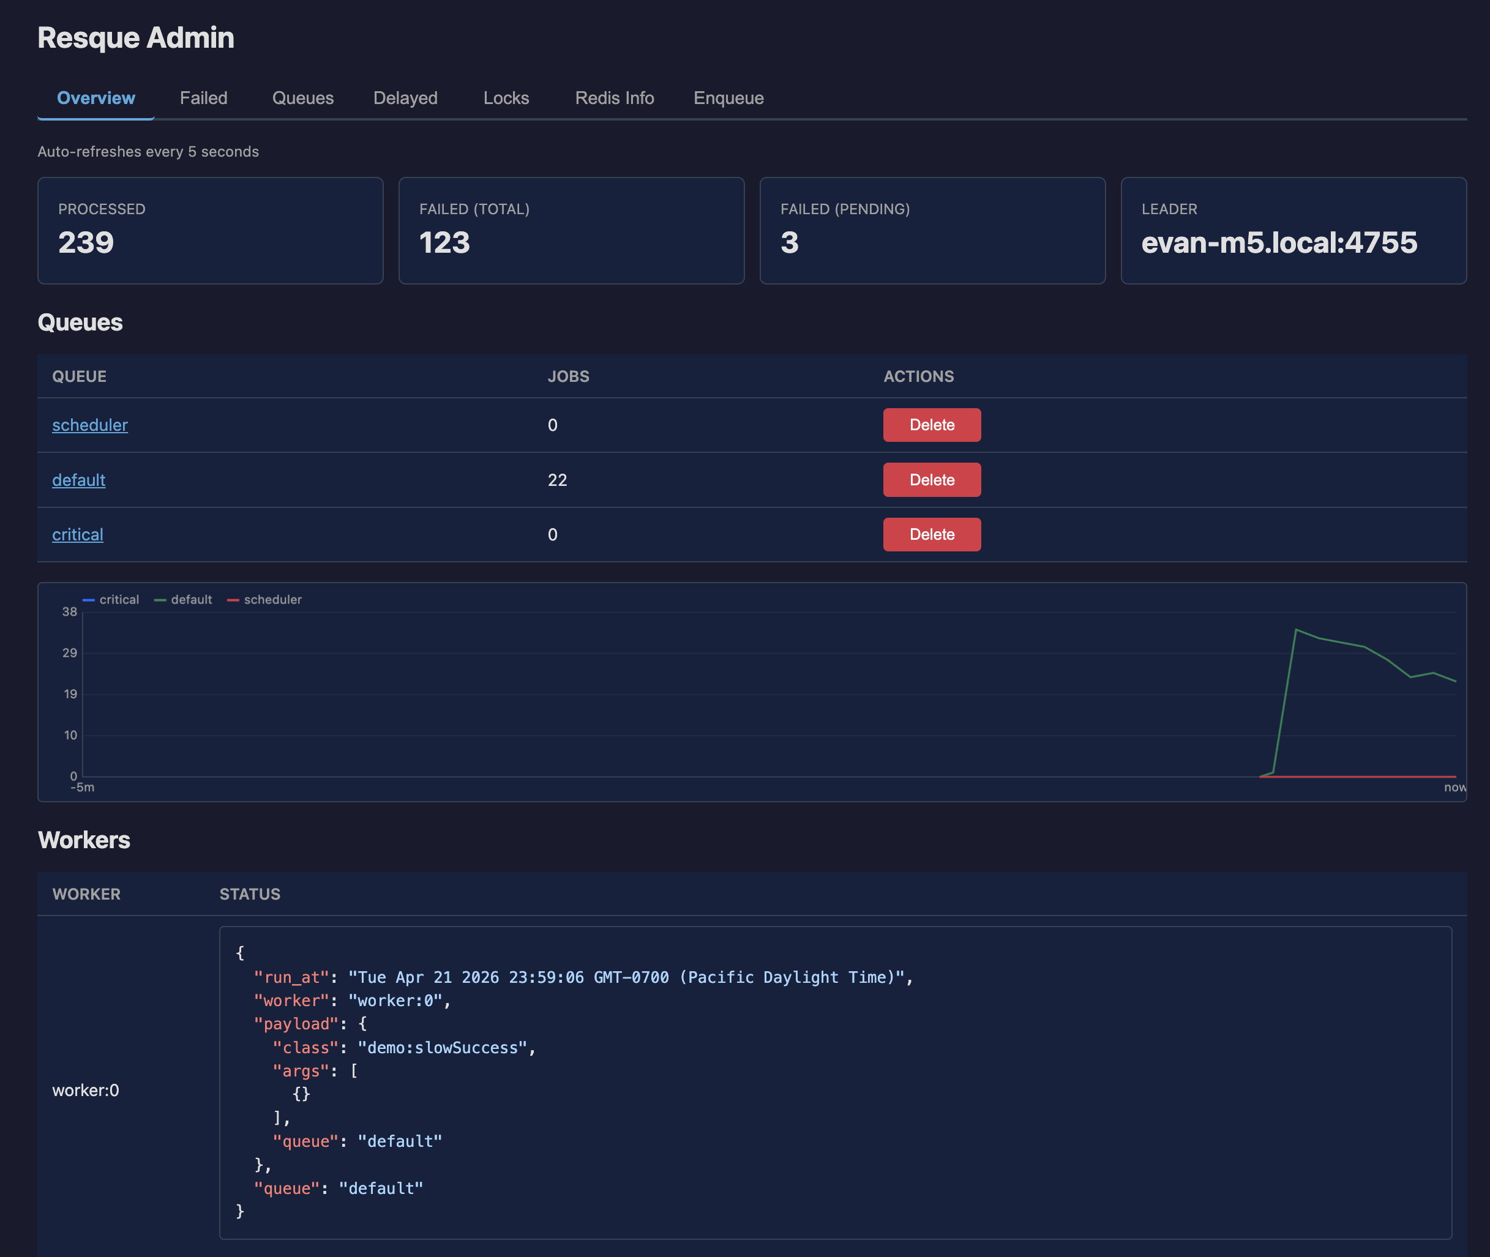1490x1257 pixels.
Task: Open the scheduler queue link
Action: tap(90, 425)
